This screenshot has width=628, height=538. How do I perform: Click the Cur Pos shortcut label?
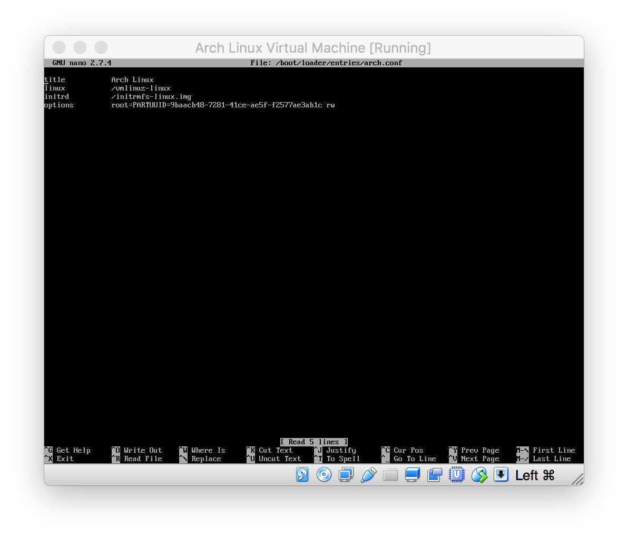408,450
